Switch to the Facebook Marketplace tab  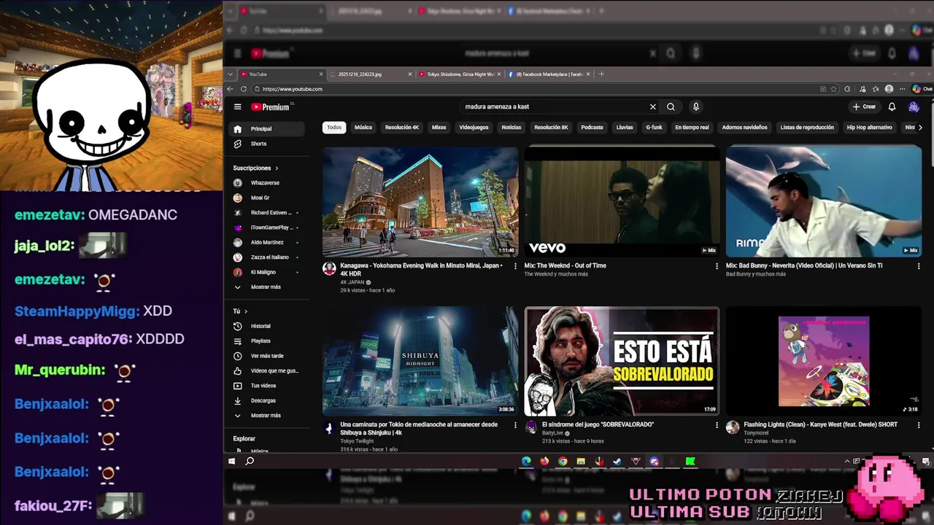(548, 74)
